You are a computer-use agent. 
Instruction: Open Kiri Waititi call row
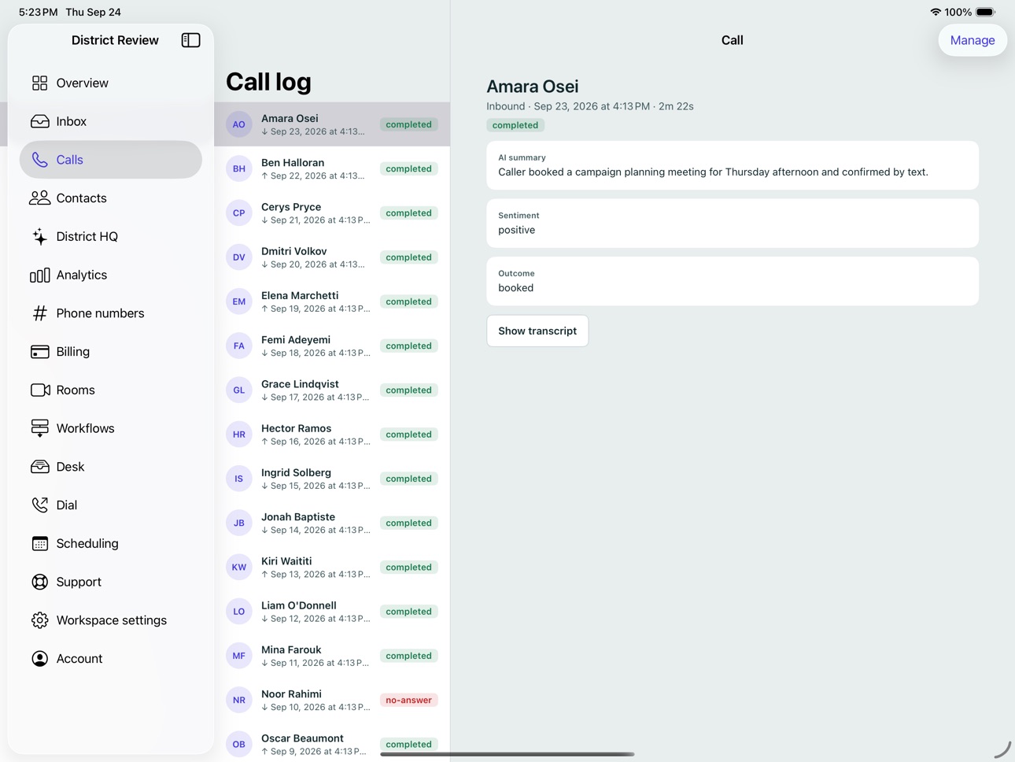332,567
